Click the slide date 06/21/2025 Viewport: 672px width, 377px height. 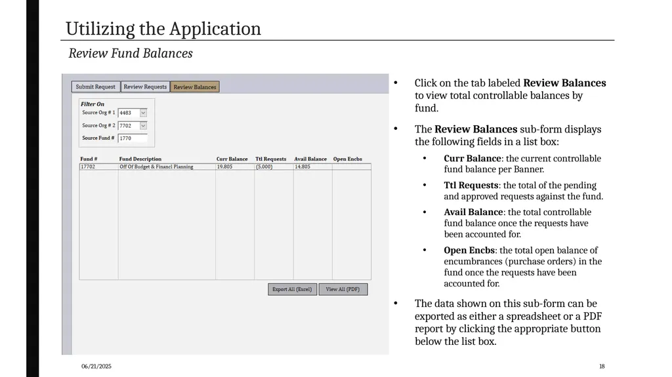tap(96, 367)
